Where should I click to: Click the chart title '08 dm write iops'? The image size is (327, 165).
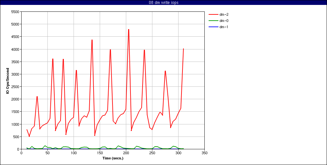coord(163,3)
